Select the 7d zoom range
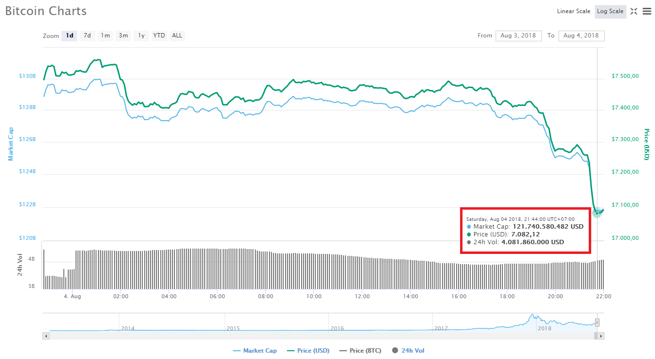Image resolution: width=655 pixels, height=359 pixels. [x=87, y=36]
